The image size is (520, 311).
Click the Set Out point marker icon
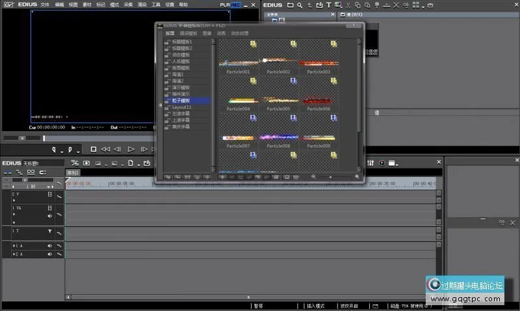70,150
